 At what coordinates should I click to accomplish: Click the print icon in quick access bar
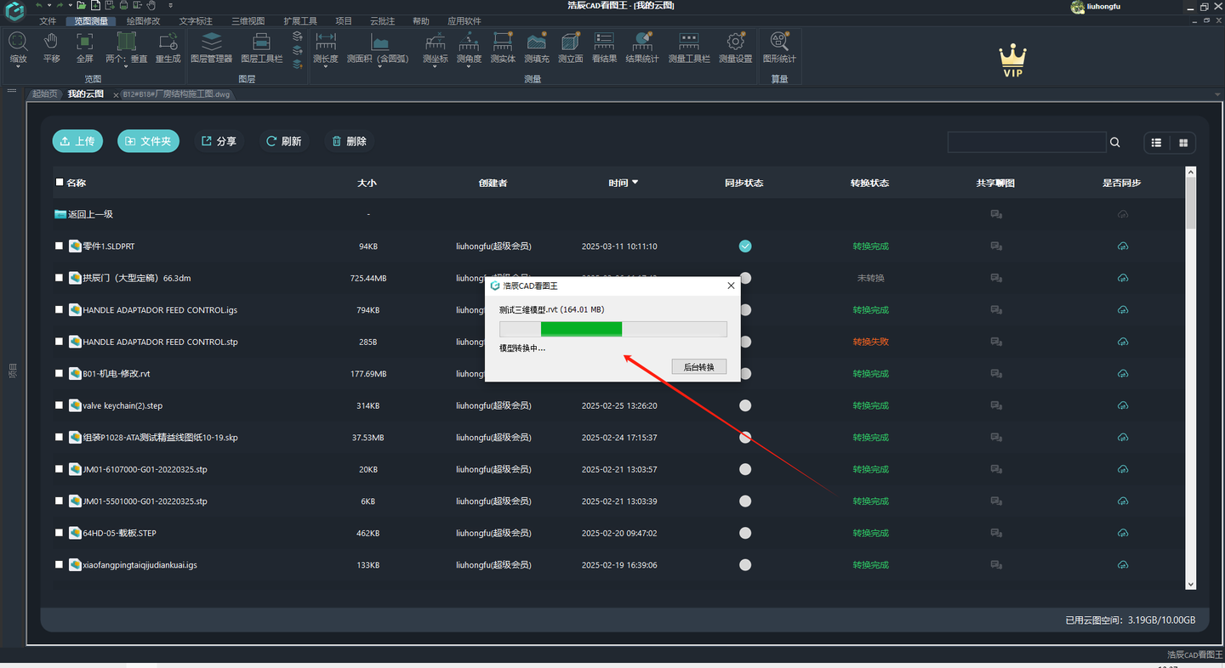tap(124, 5)
